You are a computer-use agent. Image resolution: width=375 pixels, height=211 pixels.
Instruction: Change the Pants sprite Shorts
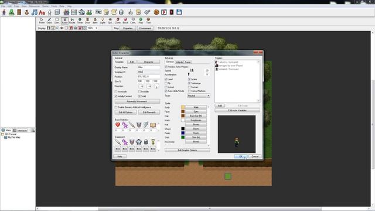196,133
